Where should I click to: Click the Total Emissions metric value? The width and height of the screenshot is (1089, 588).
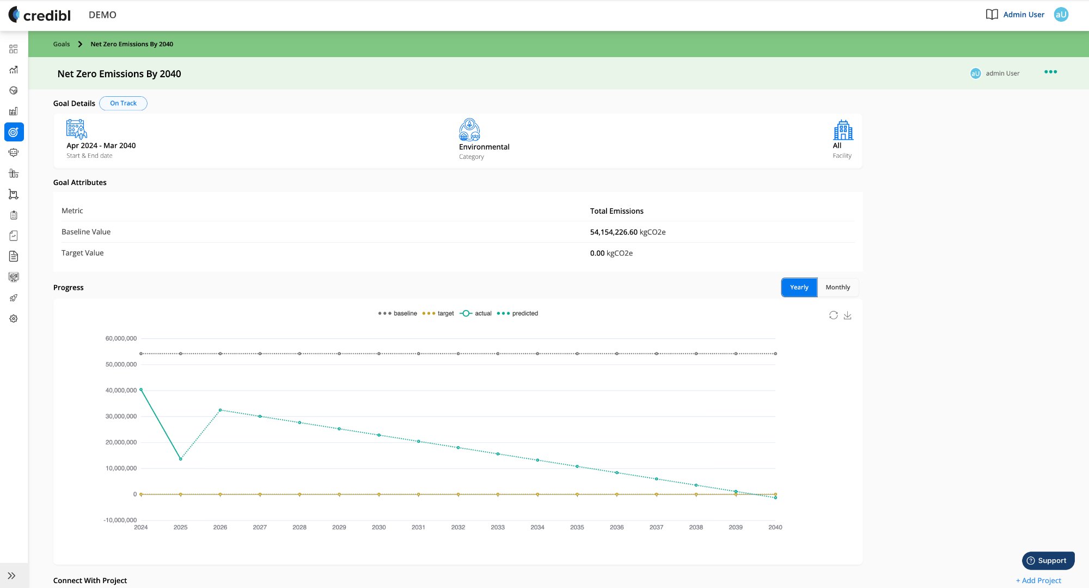click(x=616, y=211)
